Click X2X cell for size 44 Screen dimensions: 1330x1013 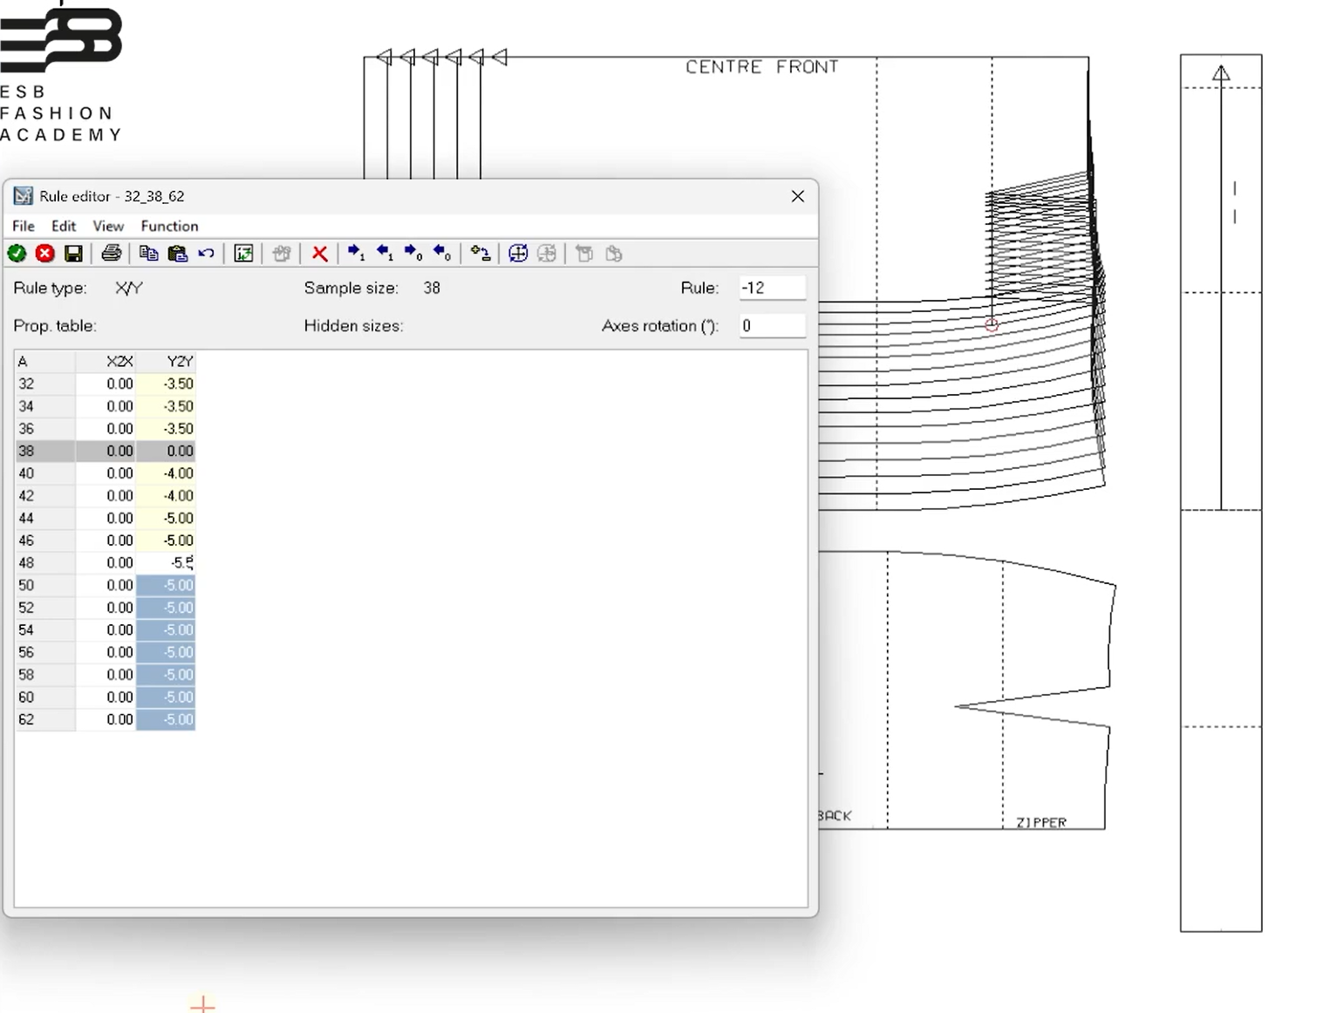tap(106, 518)
